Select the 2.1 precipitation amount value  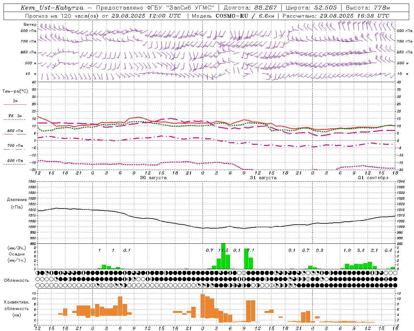click(x=374, y=251)
